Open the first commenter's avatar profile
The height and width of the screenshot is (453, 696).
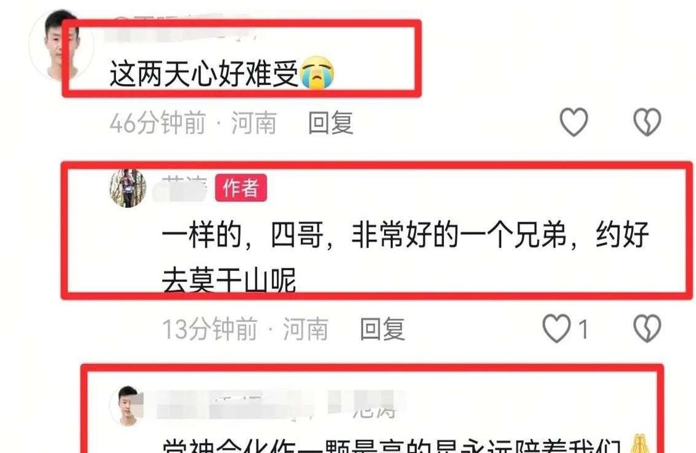(61, 45)
